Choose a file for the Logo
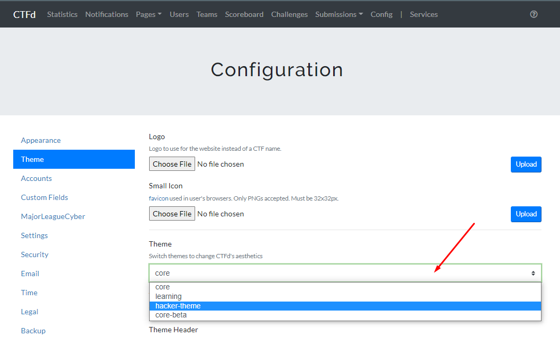Image resolution: width=560 pixels, height=337 pixels. tap(172, 164)
